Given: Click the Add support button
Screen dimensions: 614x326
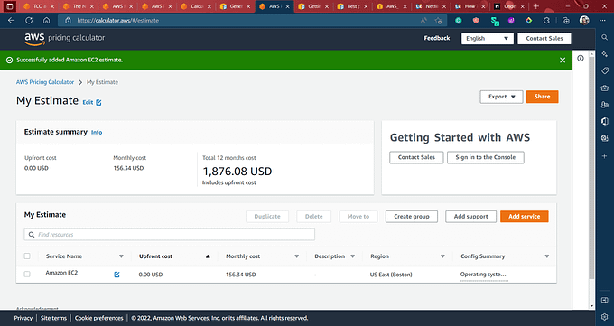Looking at the screenshot, I should (470, 217).
